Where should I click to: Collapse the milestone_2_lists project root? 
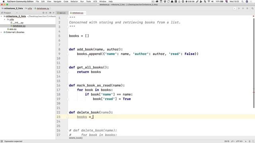(1, 16)
